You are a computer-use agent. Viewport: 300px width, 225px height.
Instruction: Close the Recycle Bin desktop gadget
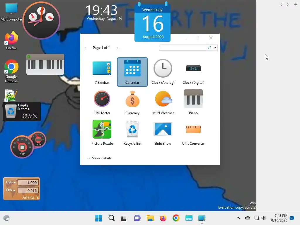pyautogui.click(x=35, y=116)
